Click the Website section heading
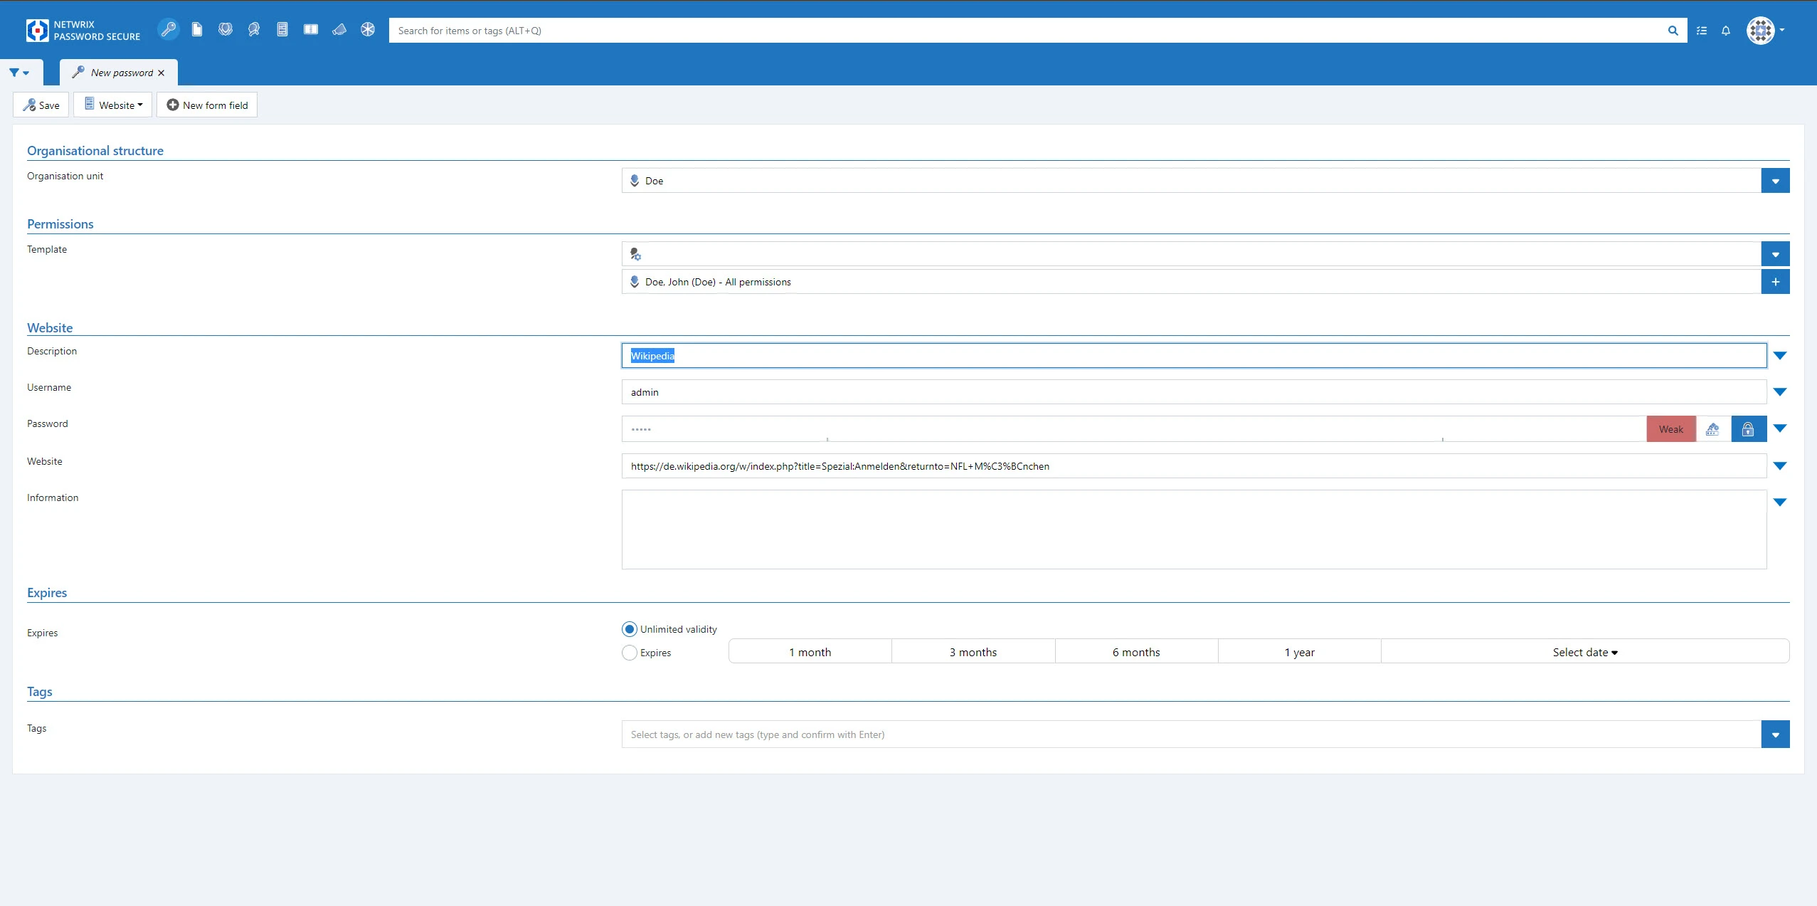The width and height of the screenshot is (1817, 906). coord(50,328)
